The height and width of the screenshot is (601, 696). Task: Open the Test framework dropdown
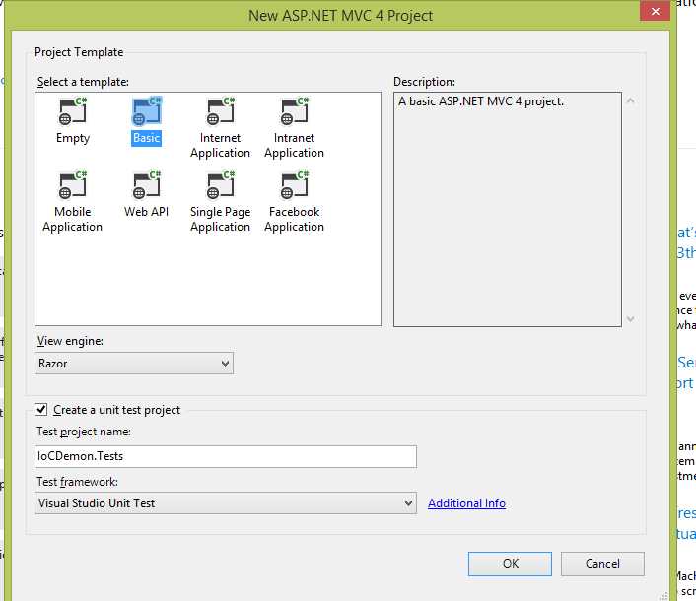(x=226, y=503)
